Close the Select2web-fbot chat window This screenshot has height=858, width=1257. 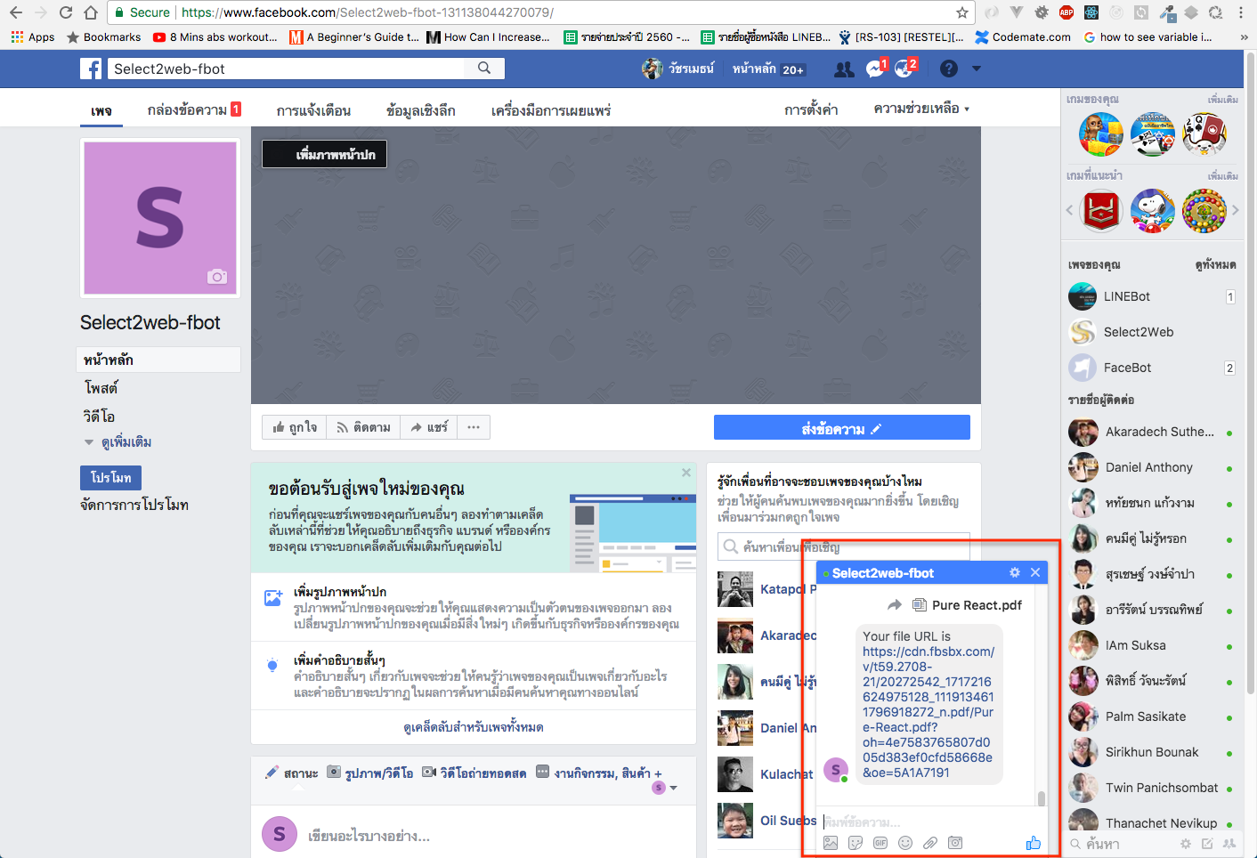(1035, 572)
